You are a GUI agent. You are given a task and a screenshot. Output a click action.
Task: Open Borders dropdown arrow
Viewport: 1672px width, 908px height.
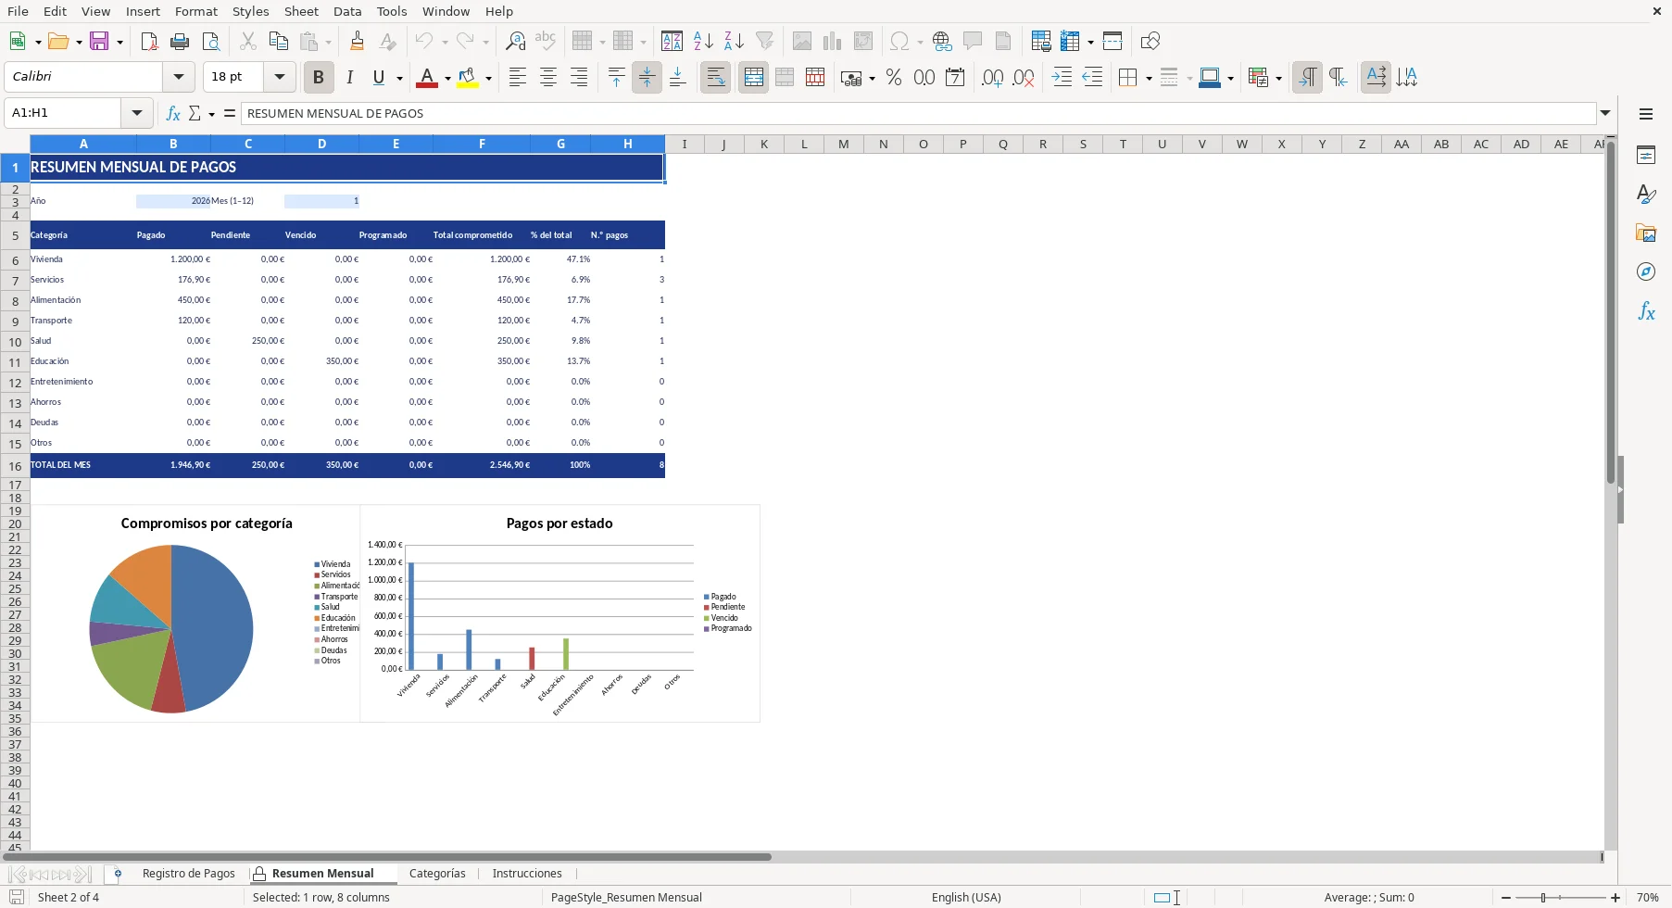click(x=1149, y=79)
